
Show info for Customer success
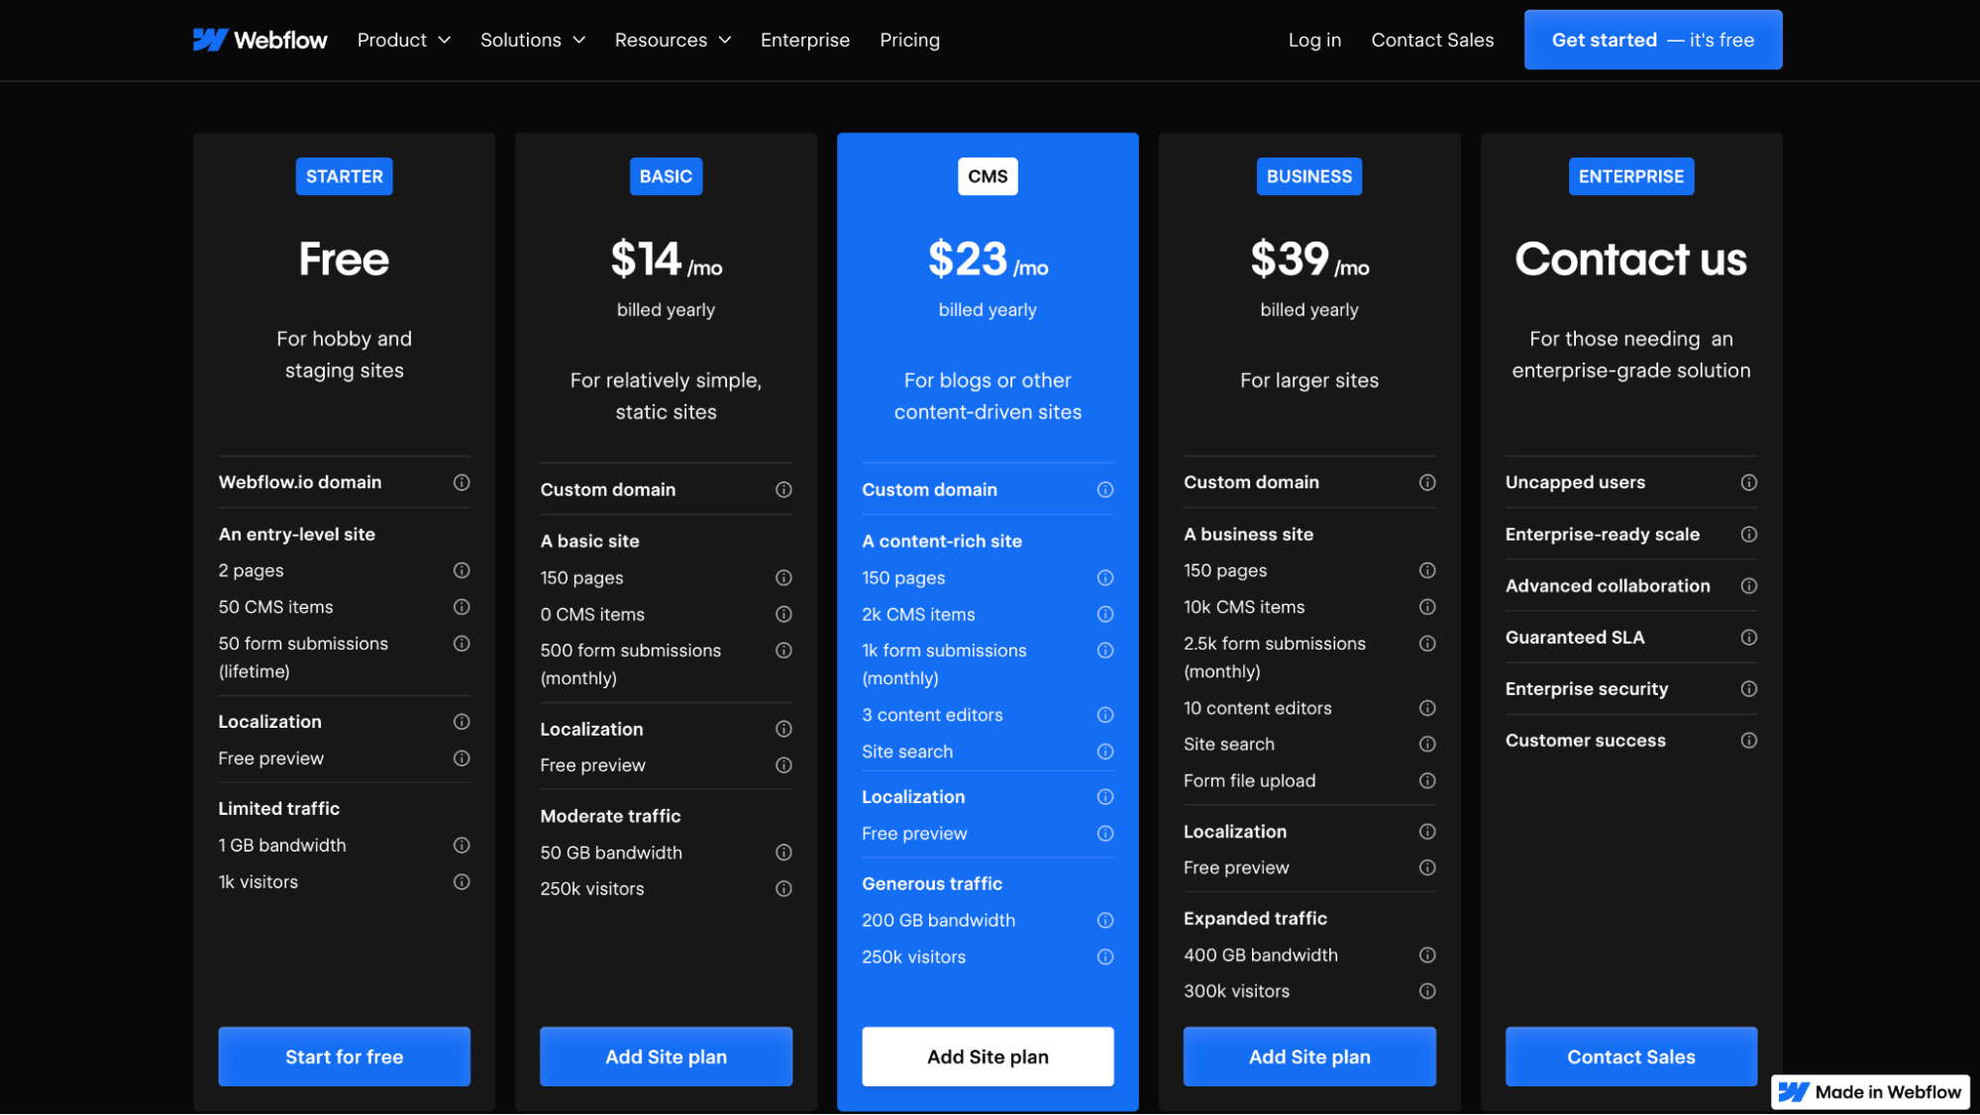tap(1749, 741)
